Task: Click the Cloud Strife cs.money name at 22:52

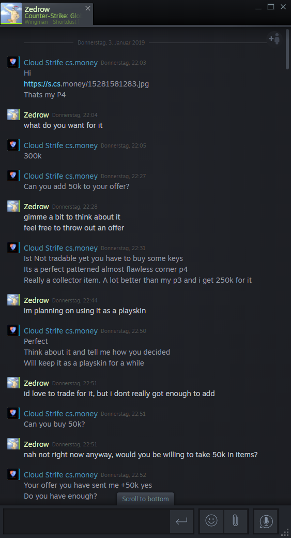Action: 60,475
